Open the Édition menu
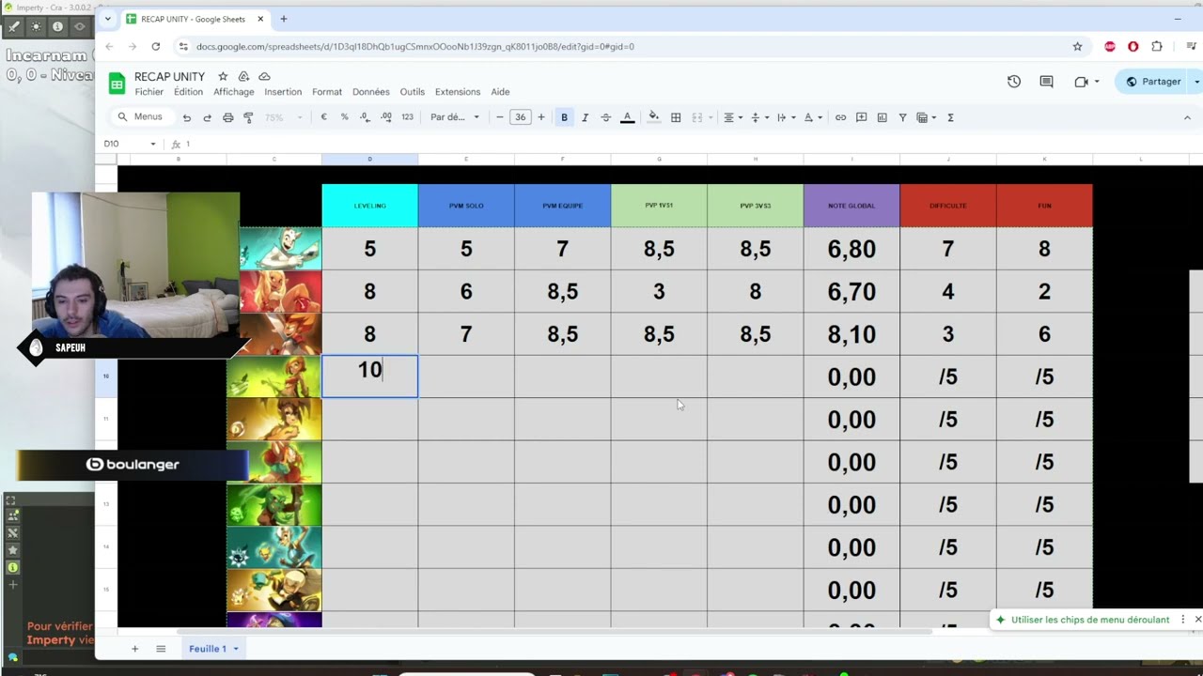 click(x=188, y=92)
